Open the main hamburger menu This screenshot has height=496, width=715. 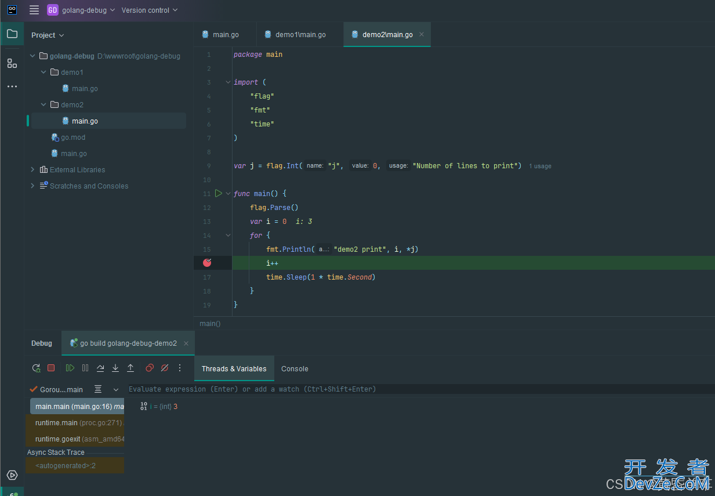pyautogui.click(x=34, y=10)
